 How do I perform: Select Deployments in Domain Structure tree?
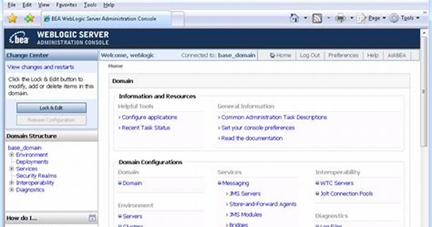[32, 162]
